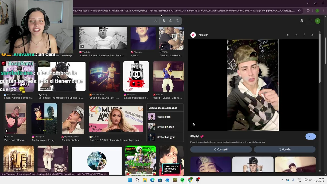Open the first related image below Compartir
The height and width of the screenshot is (184, 327).
click(x=211, y=165)
